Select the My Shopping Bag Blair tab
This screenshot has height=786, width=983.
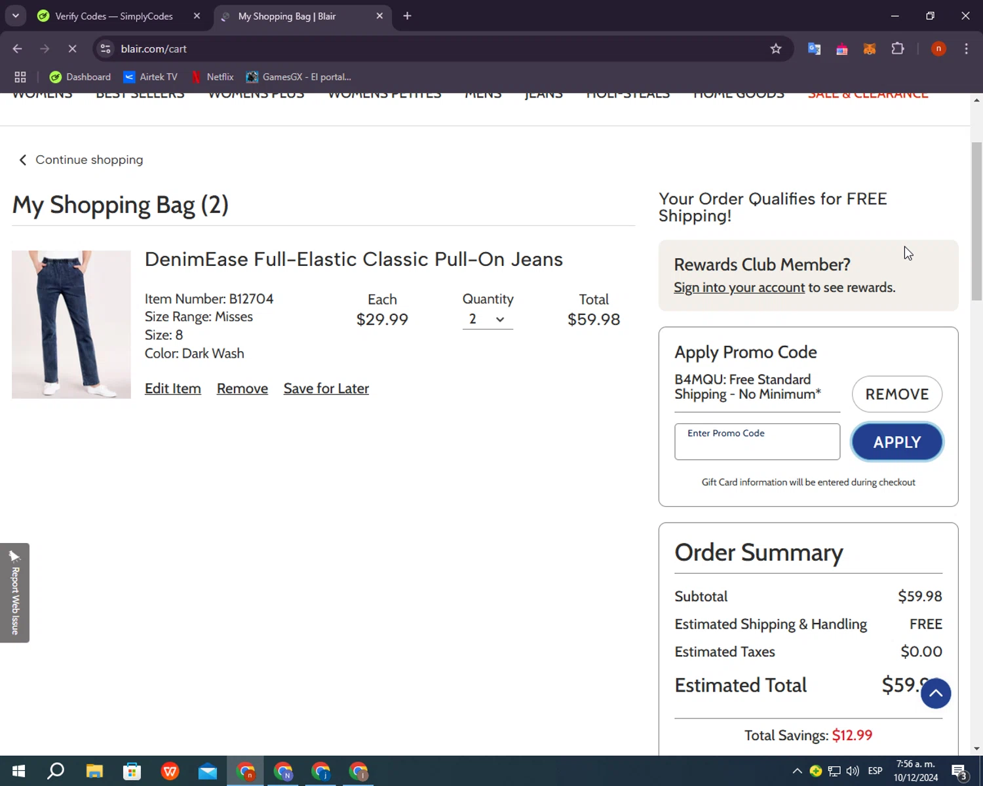tap(287, 16)
